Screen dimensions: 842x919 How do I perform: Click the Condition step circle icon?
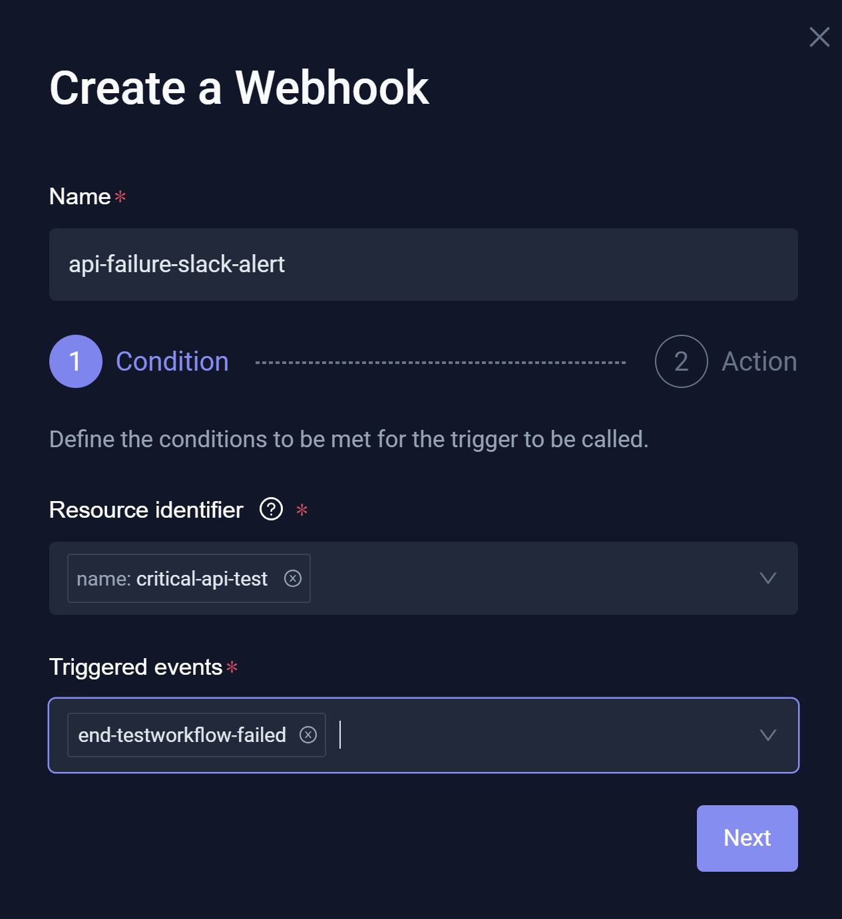point(75,361)
